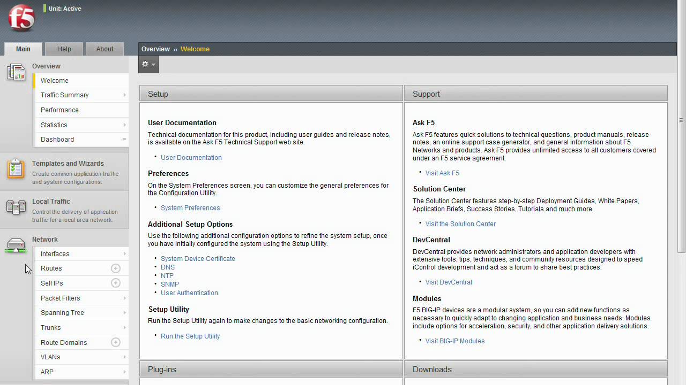This screenshot has height=385, width=686.
Task: Click the Network device icon
Action: click(16, 245)
